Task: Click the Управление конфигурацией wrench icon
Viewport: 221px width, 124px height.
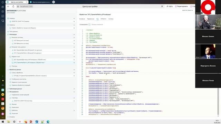Action: pyautogui.click(x=10, y=95)
